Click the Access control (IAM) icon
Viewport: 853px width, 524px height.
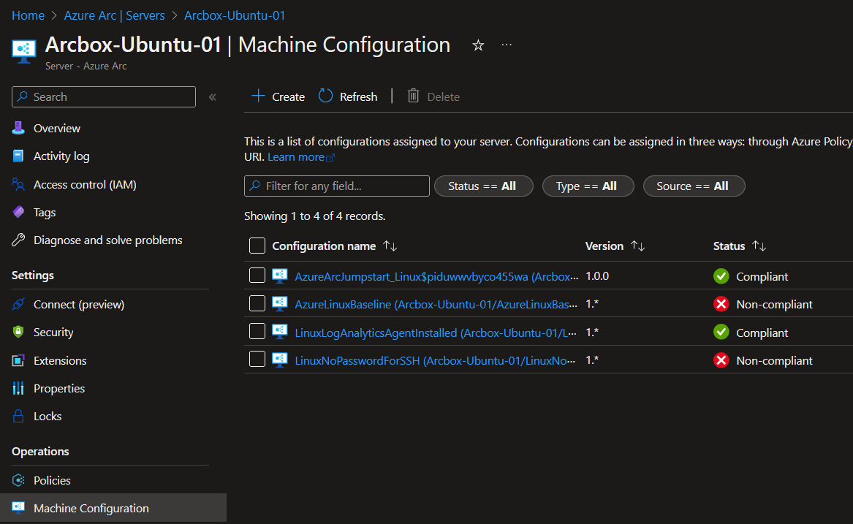(x=18, y=184)
